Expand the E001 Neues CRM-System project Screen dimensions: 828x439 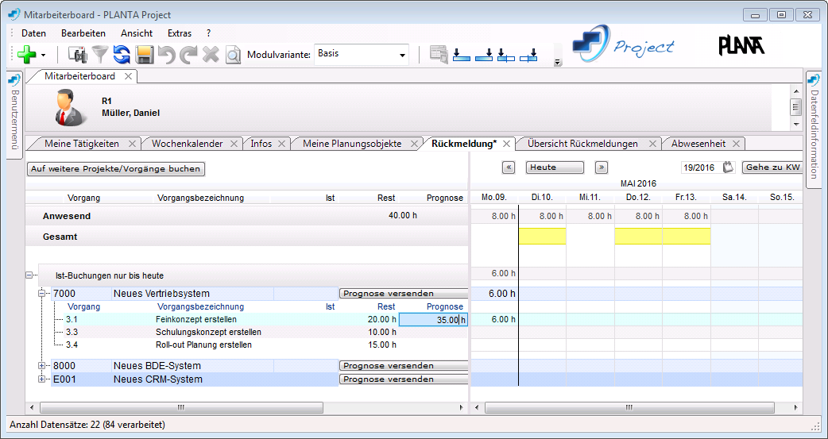click(42, 379)
